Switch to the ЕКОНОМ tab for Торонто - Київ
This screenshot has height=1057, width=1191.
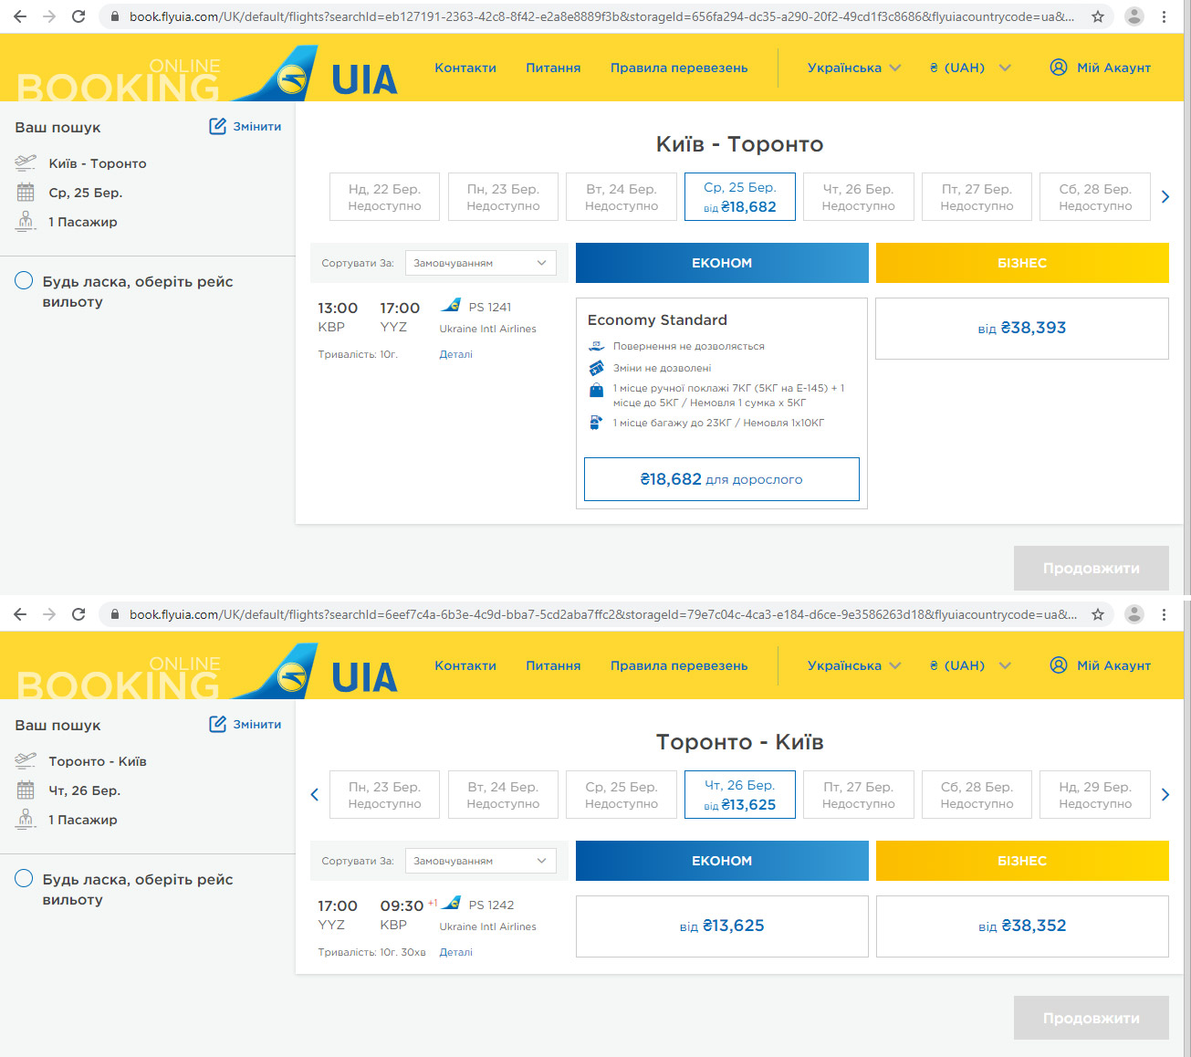(722, 861)
